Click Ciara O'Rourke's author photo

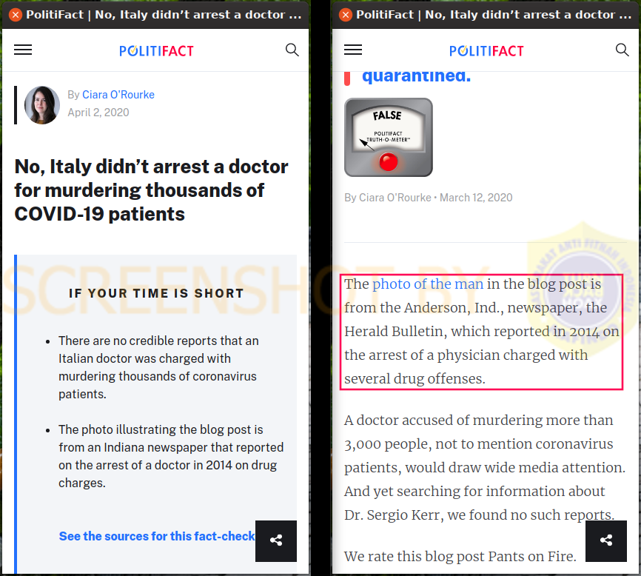click(42, 104)
